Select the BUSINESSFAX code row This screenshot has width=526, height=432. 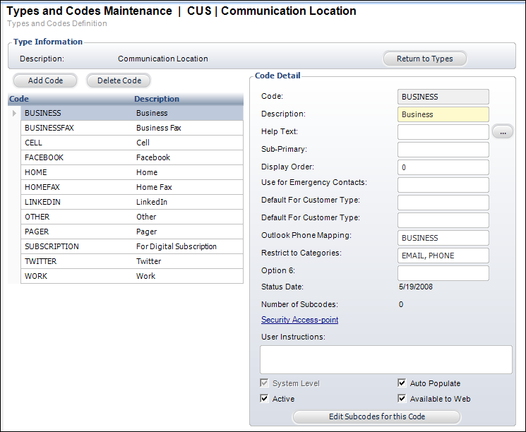(49, 128)
